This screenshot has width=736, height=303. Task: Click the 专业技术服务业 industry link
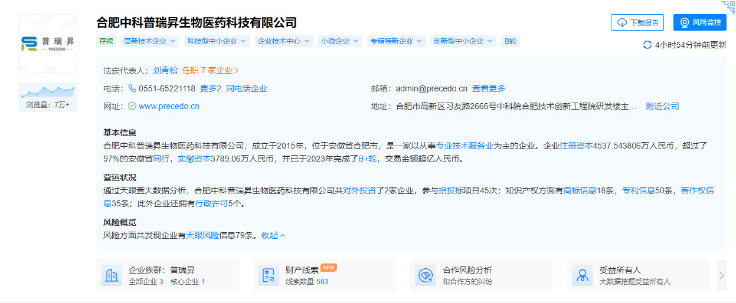tap(465, 146)
